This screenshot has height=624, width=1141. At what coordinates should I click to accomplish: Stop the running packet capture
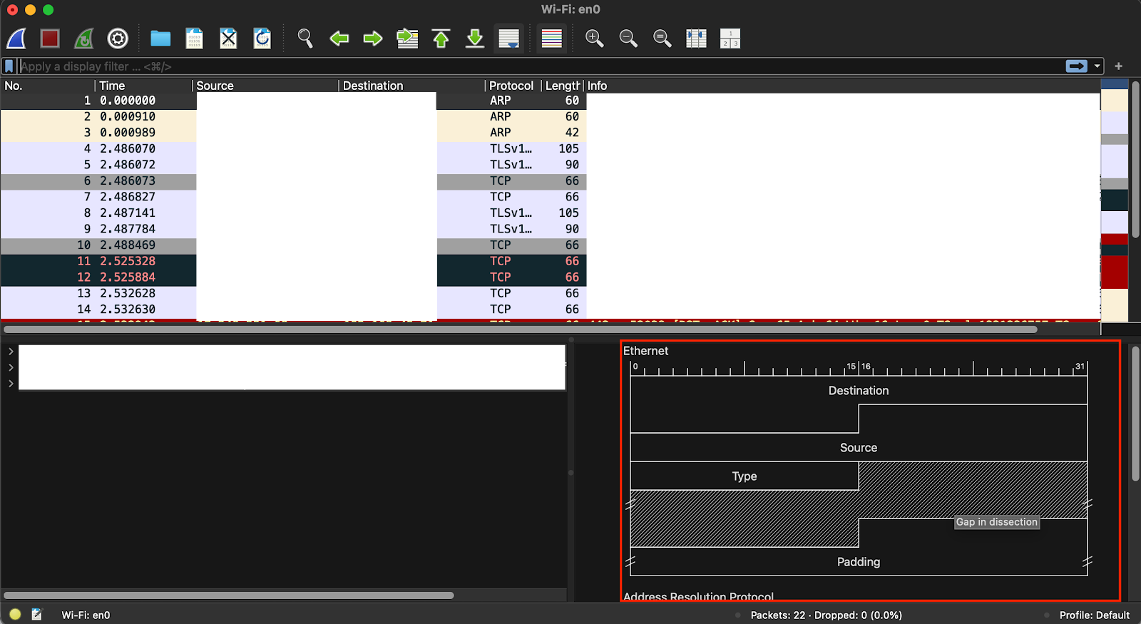50,39
